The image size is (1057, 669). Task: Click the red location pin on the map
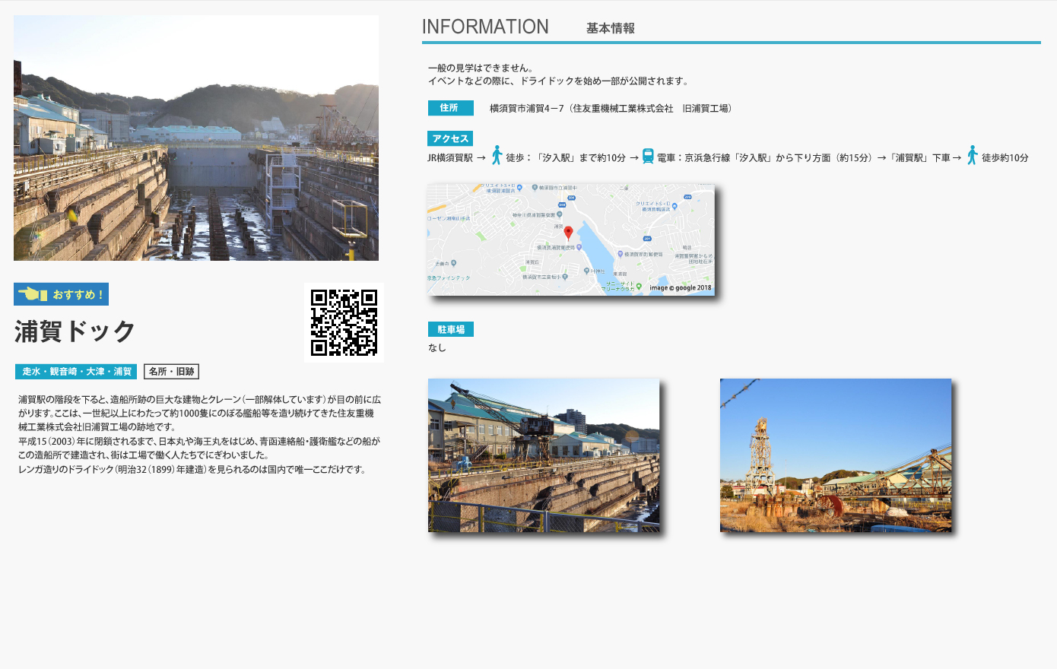point(568,232)
